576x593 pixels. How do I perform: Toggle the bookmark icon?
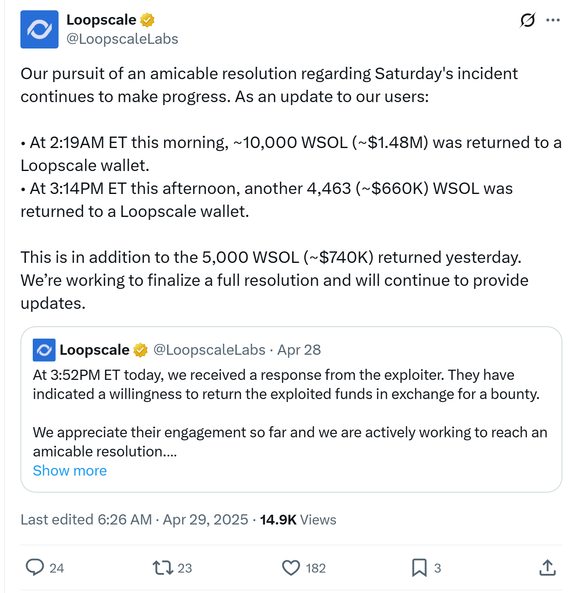pyautogui.click(x=419, y=567)
